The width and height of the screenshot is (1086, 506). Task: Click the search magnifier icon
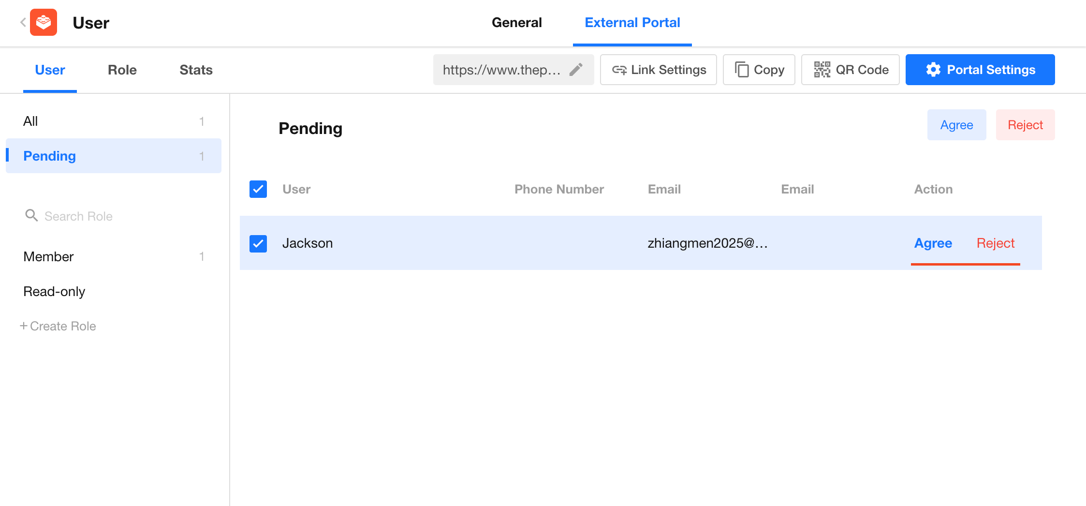click(x=31, y=216)
